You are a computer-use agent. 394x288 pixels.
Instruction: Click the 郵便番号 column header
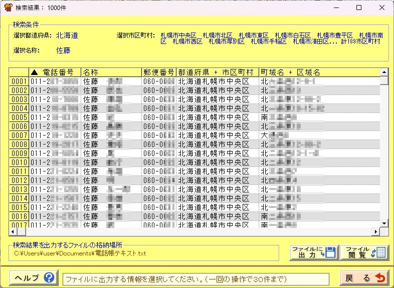pyautogui.click(x=159, y=72)
